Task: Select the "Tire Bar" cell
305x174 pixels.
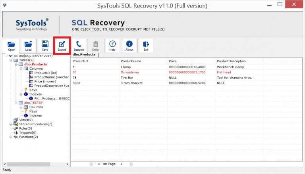Action: 127,78
